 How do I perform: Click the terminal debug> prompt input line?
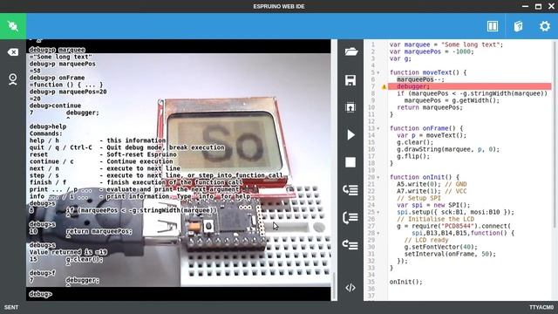[x=178, y=294]
